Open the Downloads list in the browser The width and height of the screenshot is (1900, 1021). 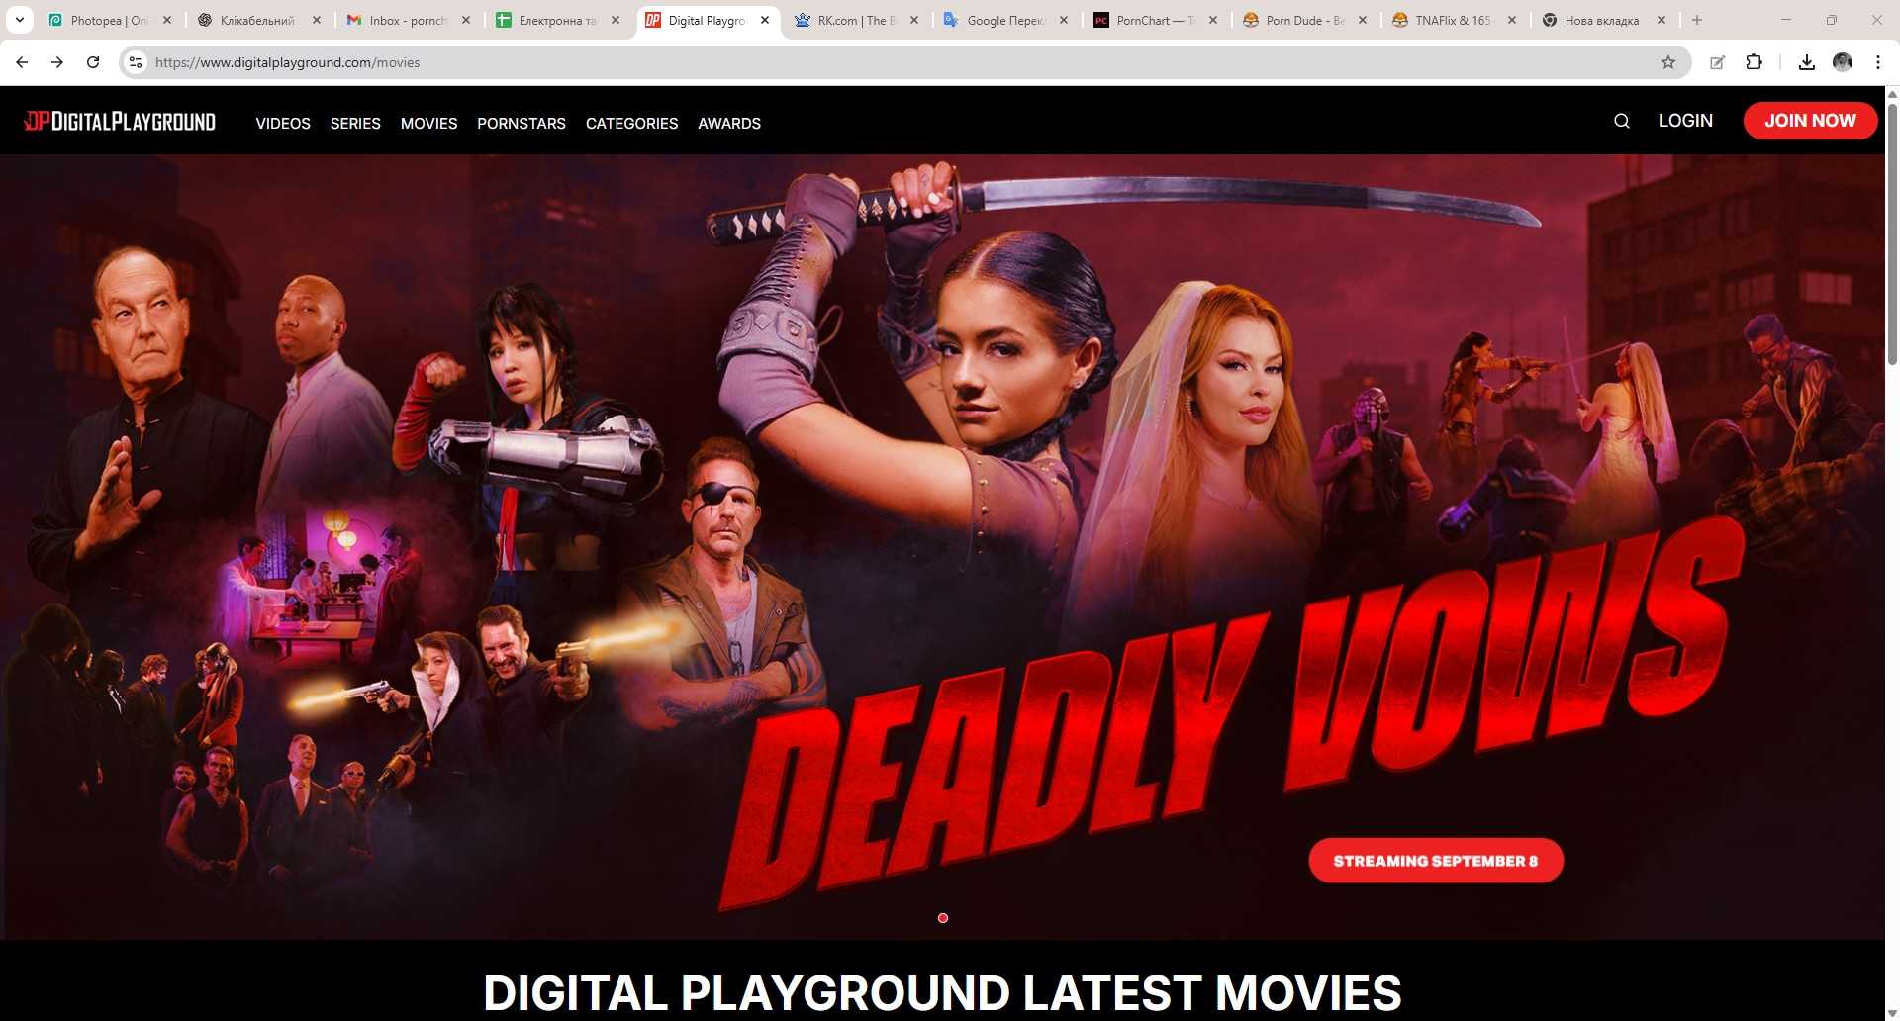point(1806,61)
